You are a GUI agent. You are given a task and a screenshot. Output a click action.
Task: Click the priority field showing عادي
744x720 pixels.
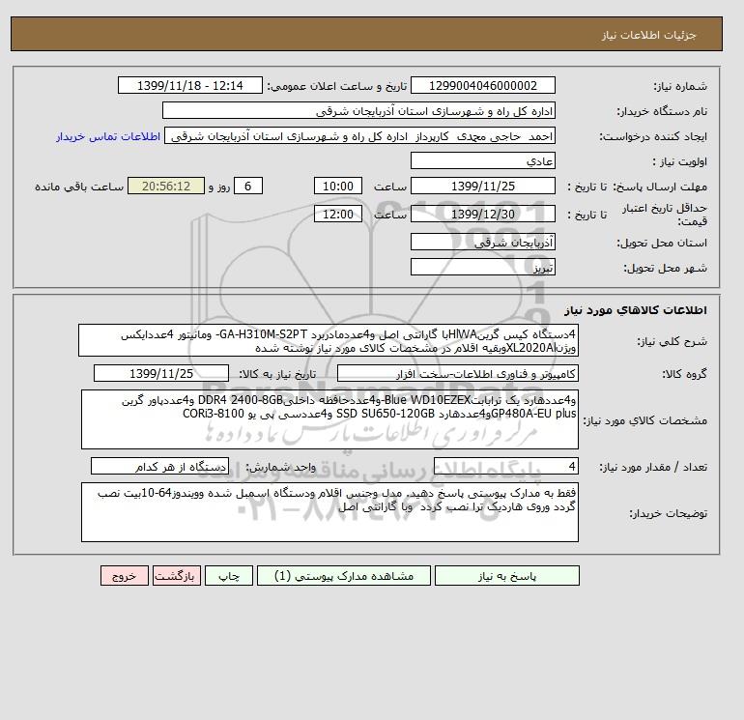(482, 160)
